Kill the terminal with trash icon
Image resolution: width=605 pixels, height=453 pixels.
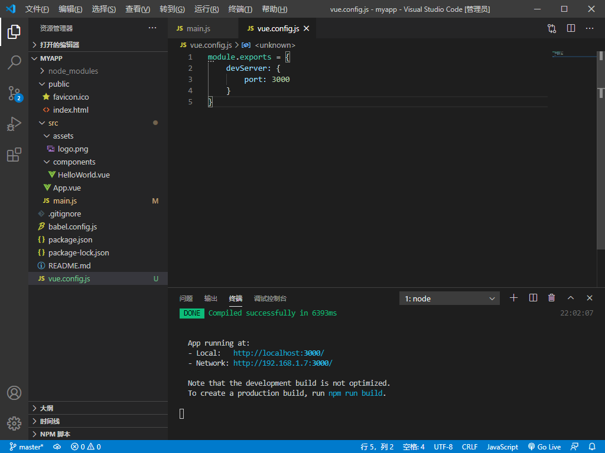551,298
